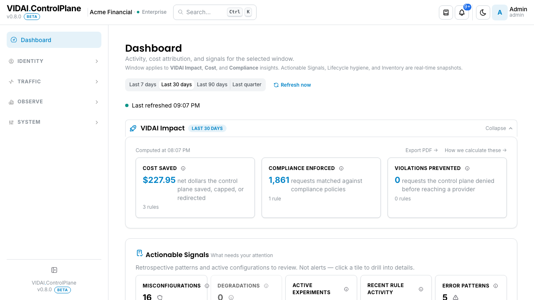Click the BETA badge in the header
The image size is (534, 300).
pyautogui.click(x=32, y=17)
